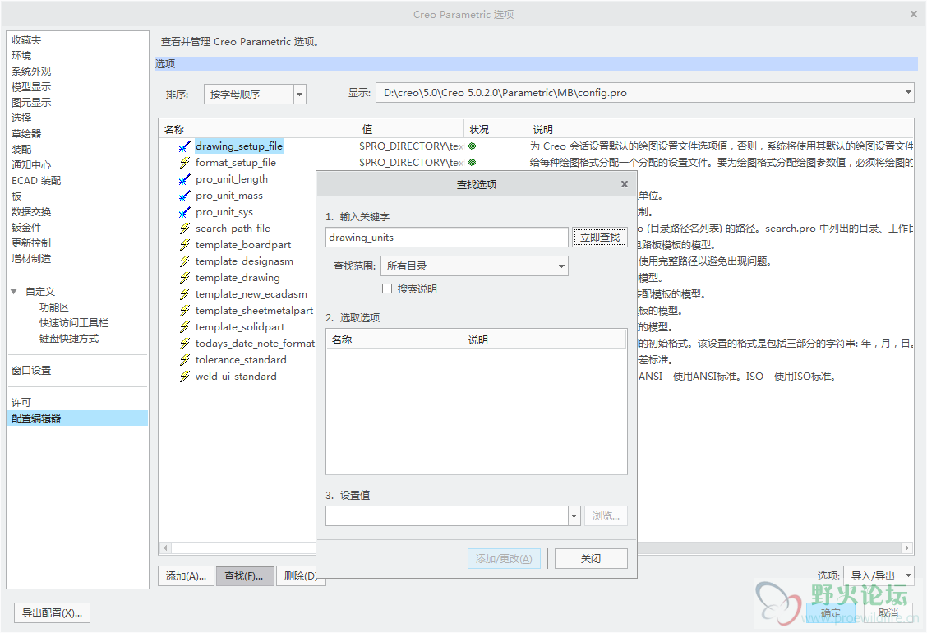Select ECAD 装配 in the left panel
The width and height of the screenshot is (927, 633).
36,180
